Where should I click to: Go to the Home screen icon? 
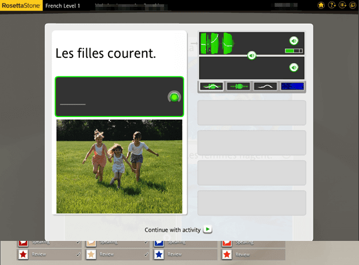(x=321, y=5)
